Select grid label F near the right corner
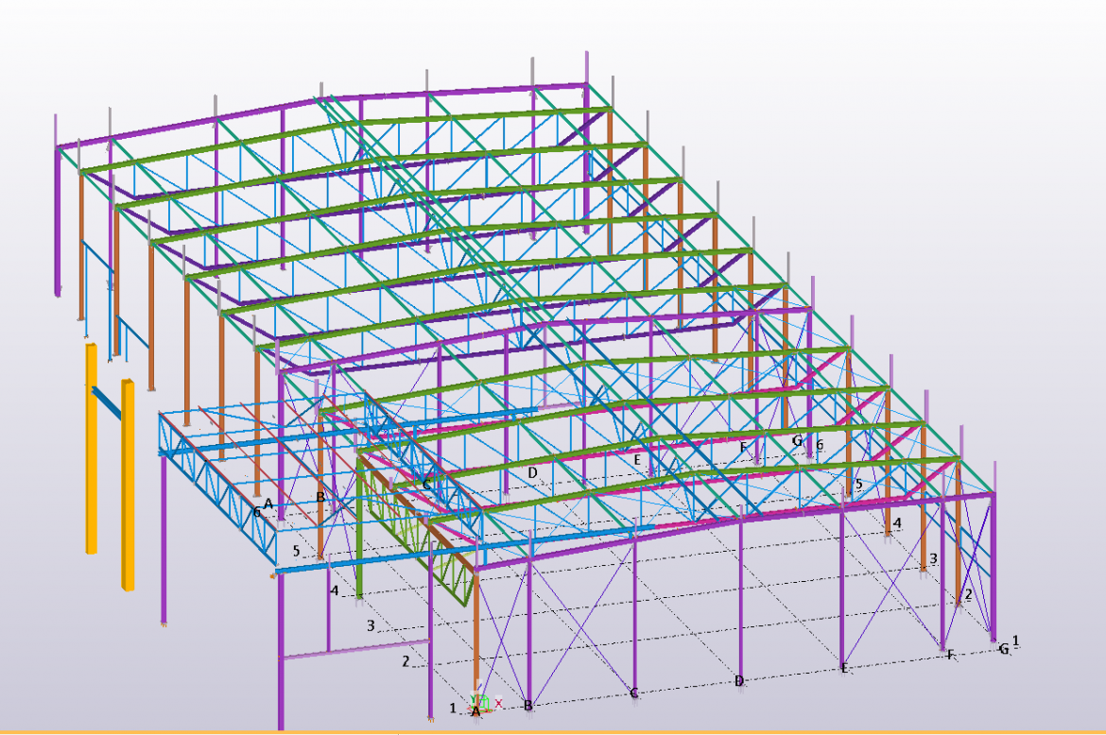Image resolution: width=1106 pixels, height=735 pixels. coord(950,655)
